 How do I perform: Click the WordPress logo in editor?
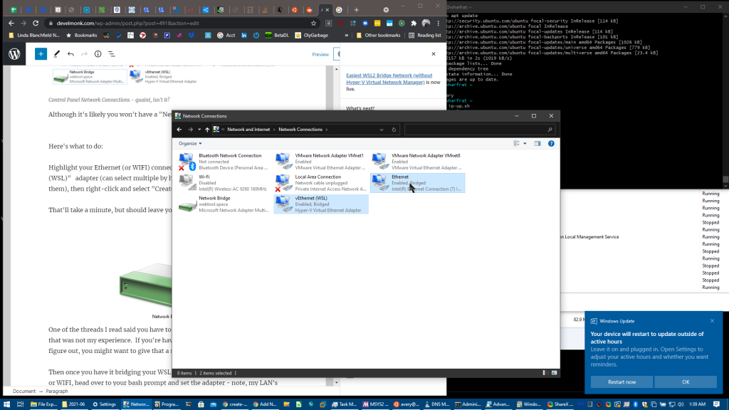click(15, 54)
